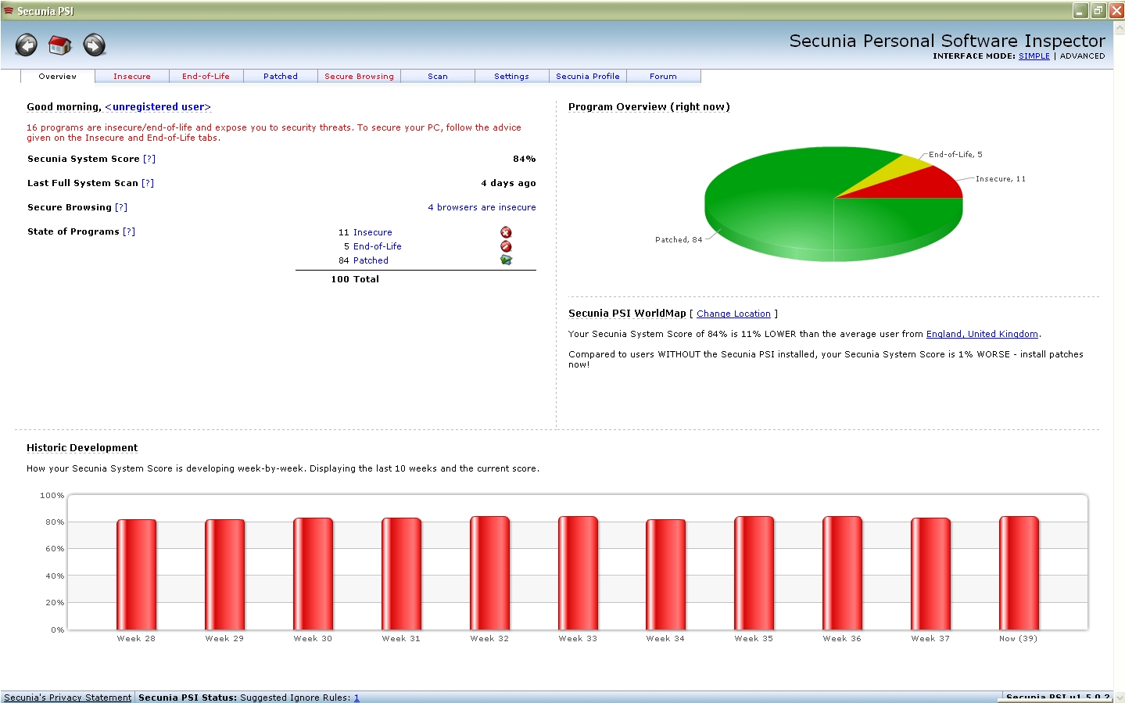The height and width of the screenshot is (703, 1125).
Task: Click the red insecure status icon
Action: point(506,232)
